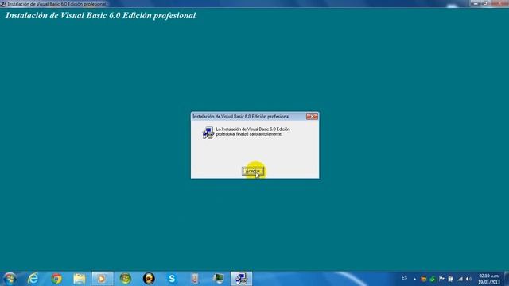
Task: Click the ES language indicator
Action: tap(404, 278)
